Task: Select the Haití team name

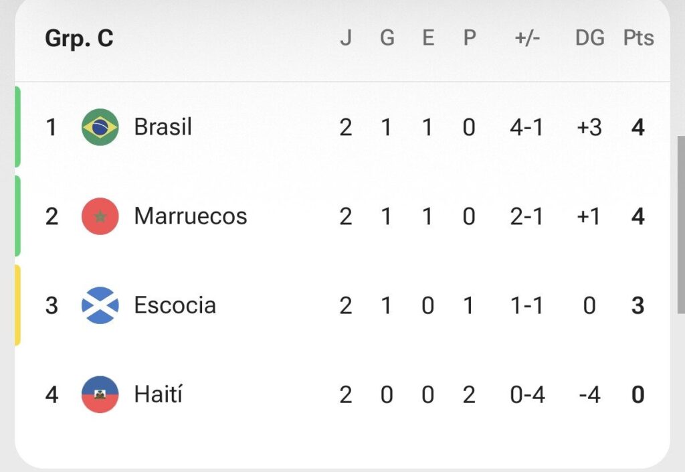Action: click(x=158, y=394)
